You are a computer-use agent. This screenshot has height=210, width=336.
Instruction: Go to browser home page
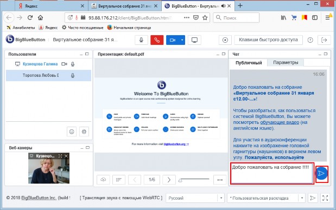(41, 17)
